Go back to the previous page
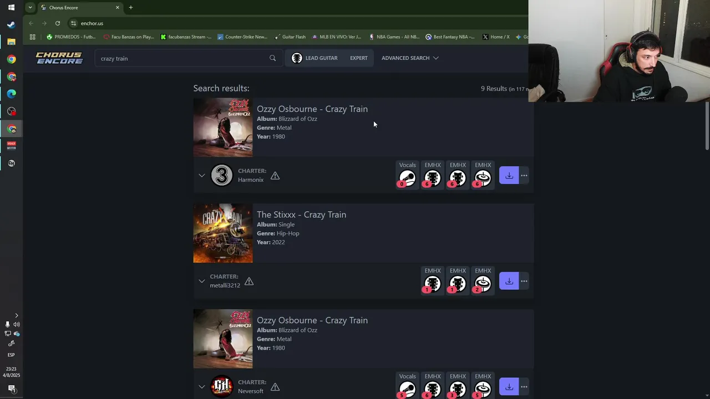 31,23
